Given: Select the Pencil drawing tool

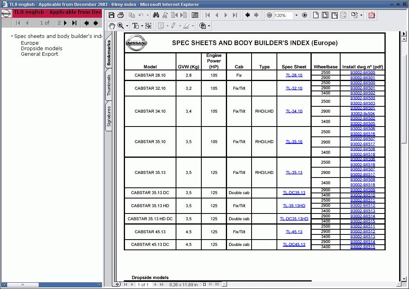Looking at the screenshot, I should coord(174,26).
